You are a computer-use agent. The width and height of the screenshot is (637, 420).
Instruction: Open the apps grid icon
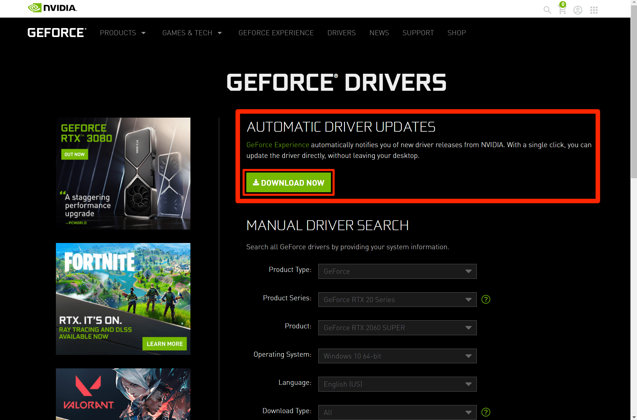point(594,10)
